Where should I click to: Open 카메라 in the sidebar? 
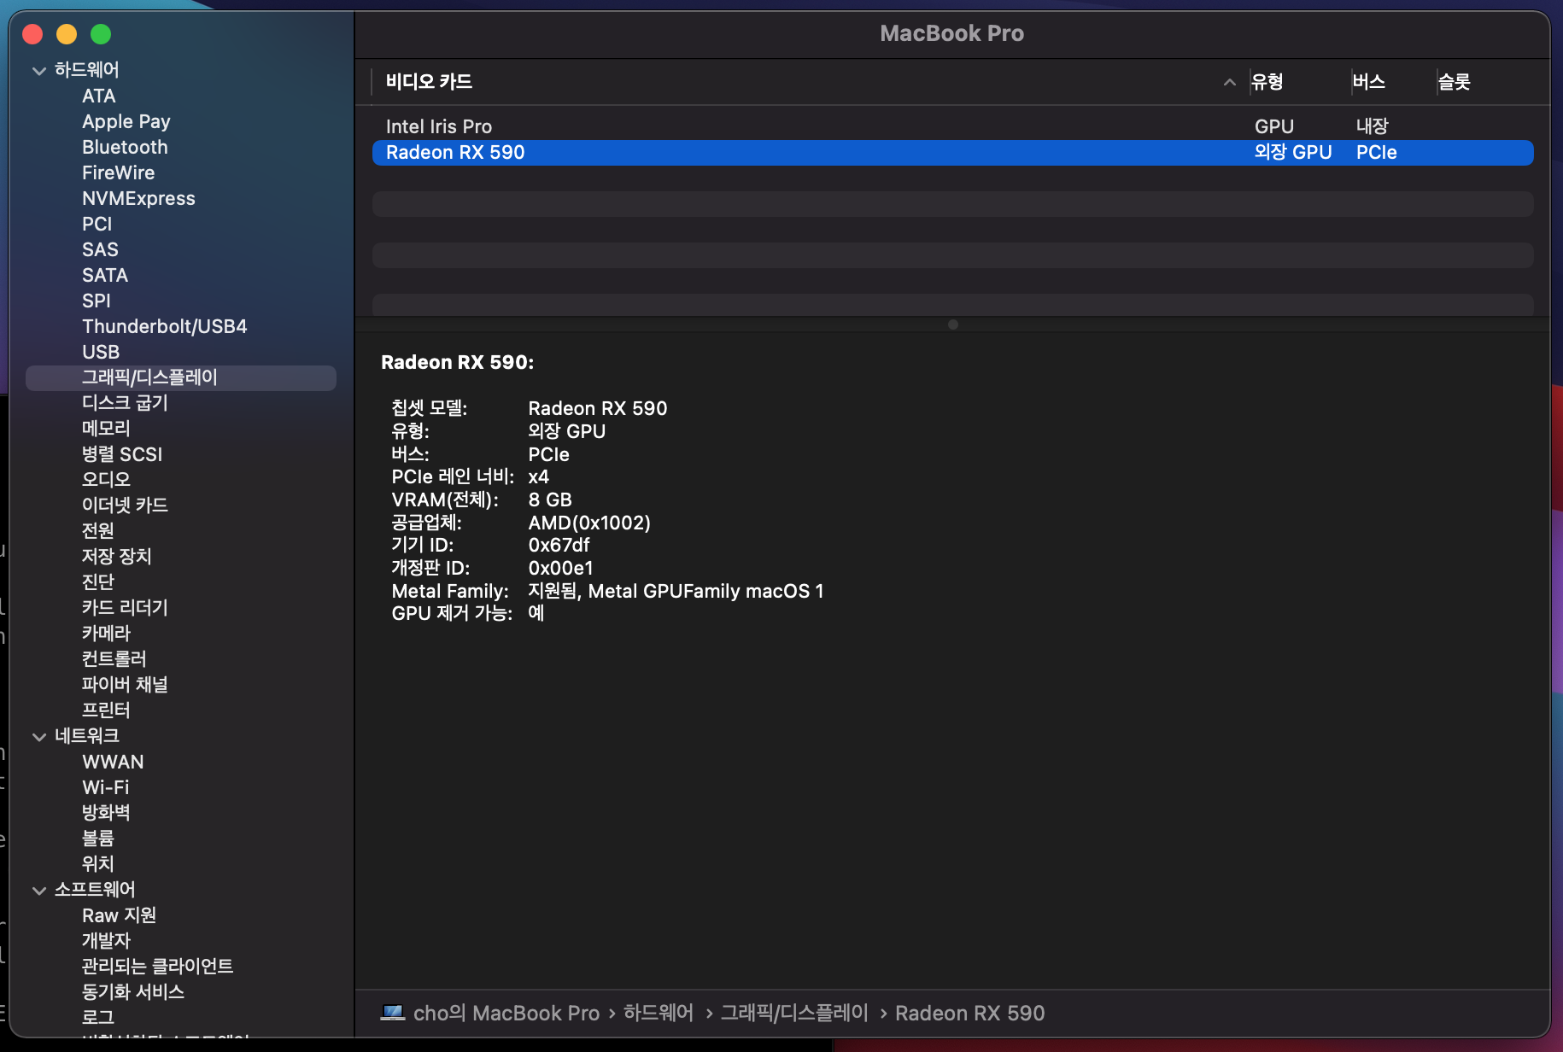coord(106,634)
